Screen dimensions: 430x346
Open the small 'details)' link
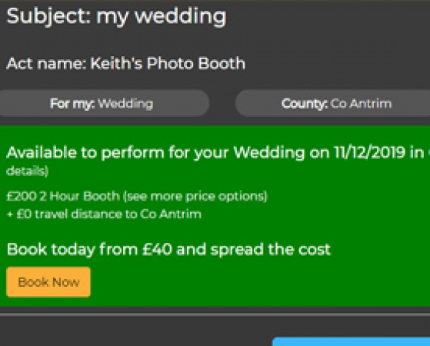tap(28, 171)
